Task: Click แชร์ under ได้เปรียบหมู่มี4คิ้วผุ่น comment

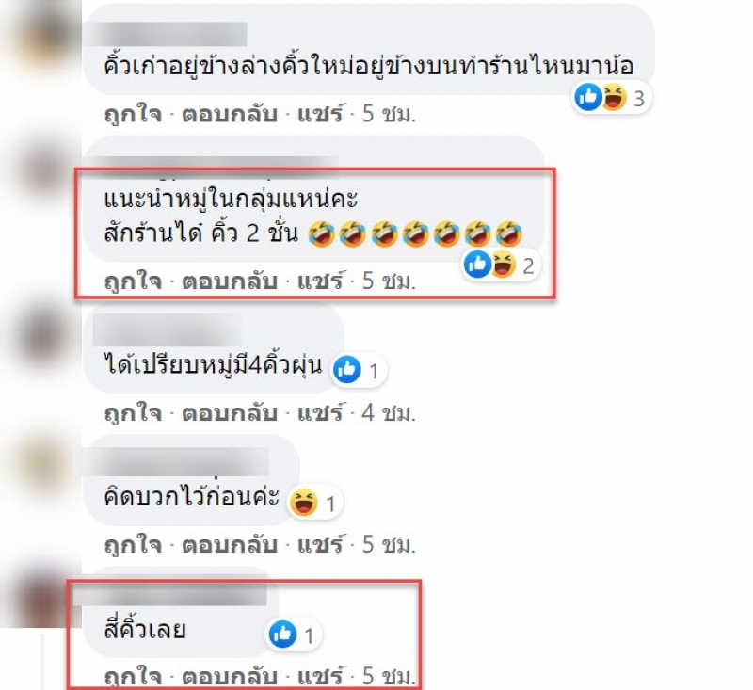Action: 320,413
